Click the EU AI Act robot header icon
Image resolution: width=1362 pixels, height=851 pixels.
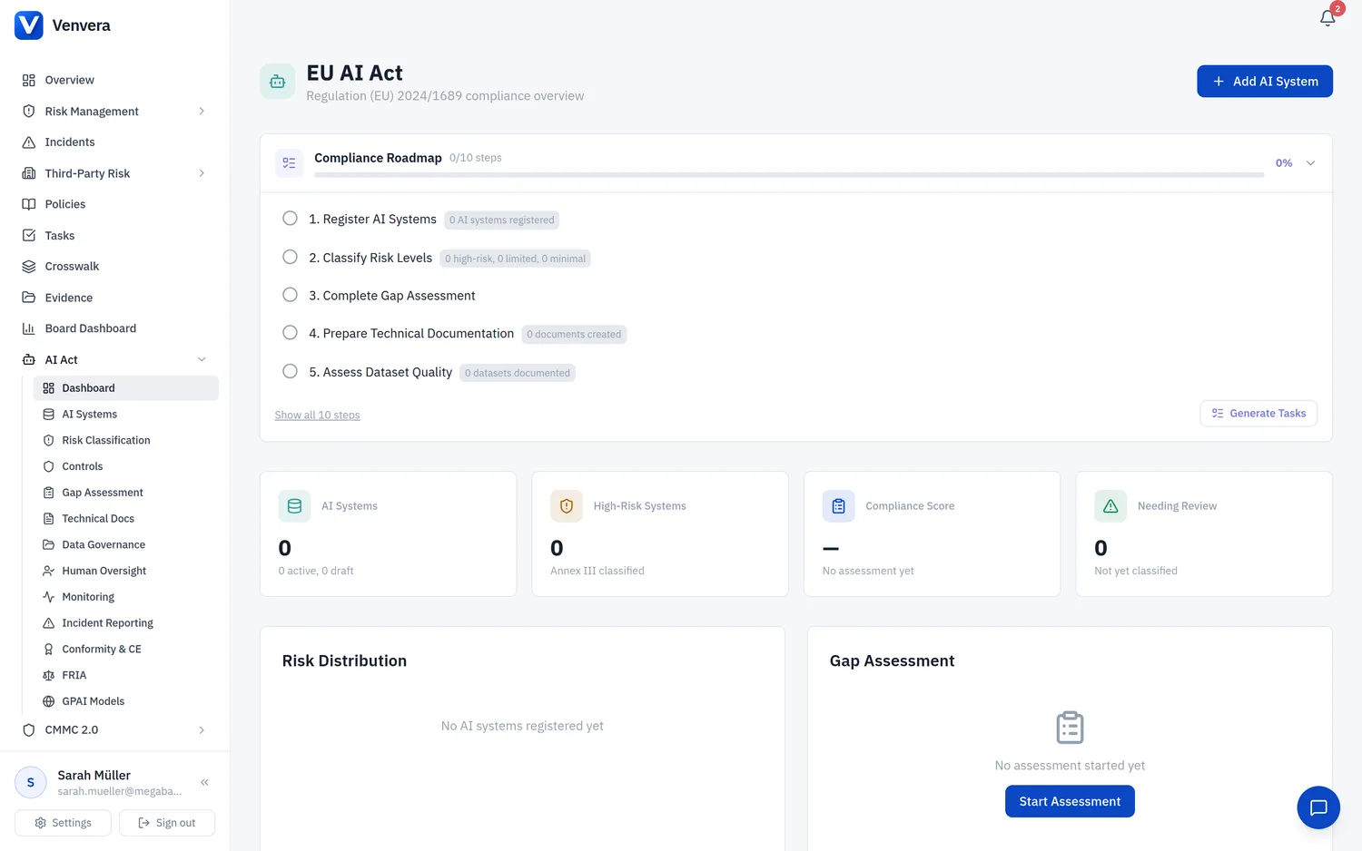278,82
